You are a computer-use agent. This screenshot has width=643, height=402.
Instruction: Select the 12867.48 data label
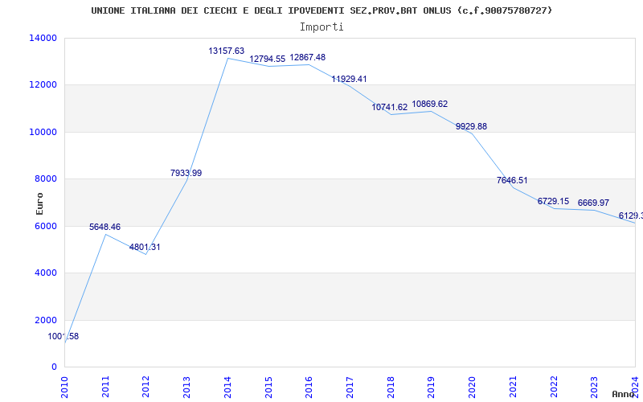[308, 57]
